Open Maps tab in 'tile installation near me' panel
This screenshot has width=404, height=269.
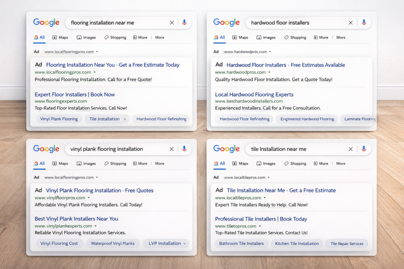pyautogui.click(x=240, y=163)
